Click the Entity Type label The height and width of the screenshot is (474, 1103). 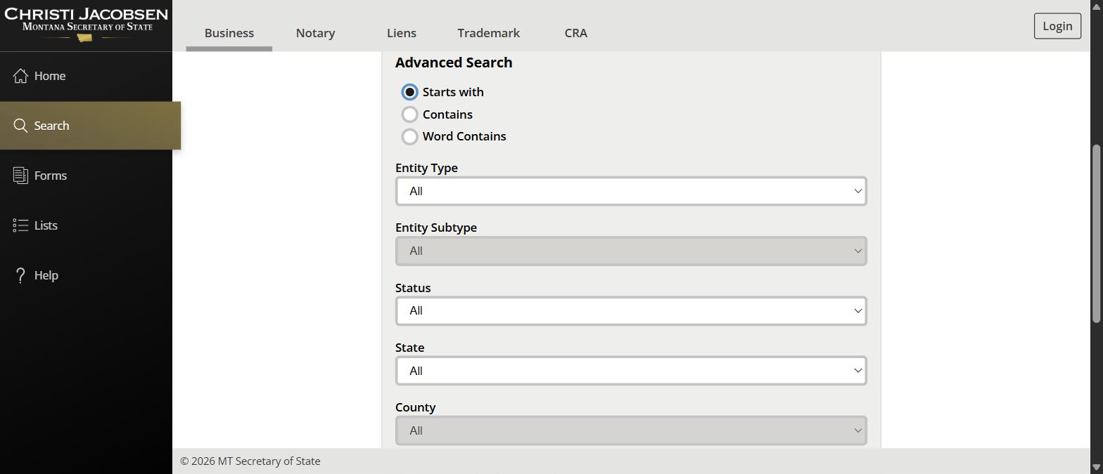click(426, 168)
